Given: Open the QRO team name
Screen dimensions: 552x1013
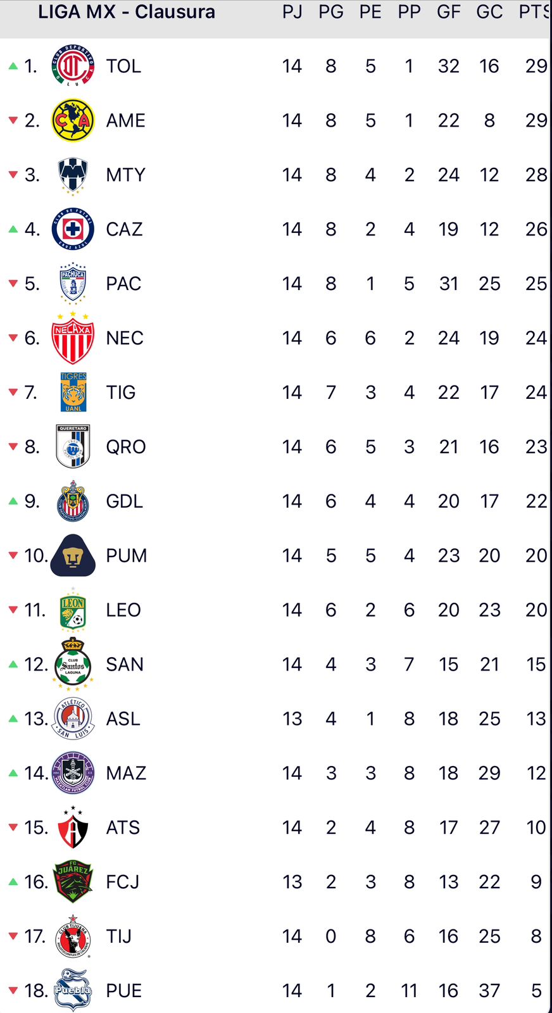Looking at the screenshot, I should tap(126, 447).
